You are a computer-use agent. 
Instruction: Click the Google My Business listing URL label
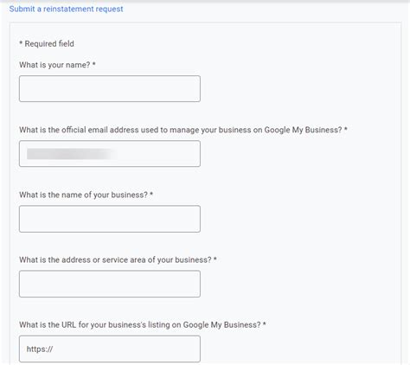click(140, 325)
